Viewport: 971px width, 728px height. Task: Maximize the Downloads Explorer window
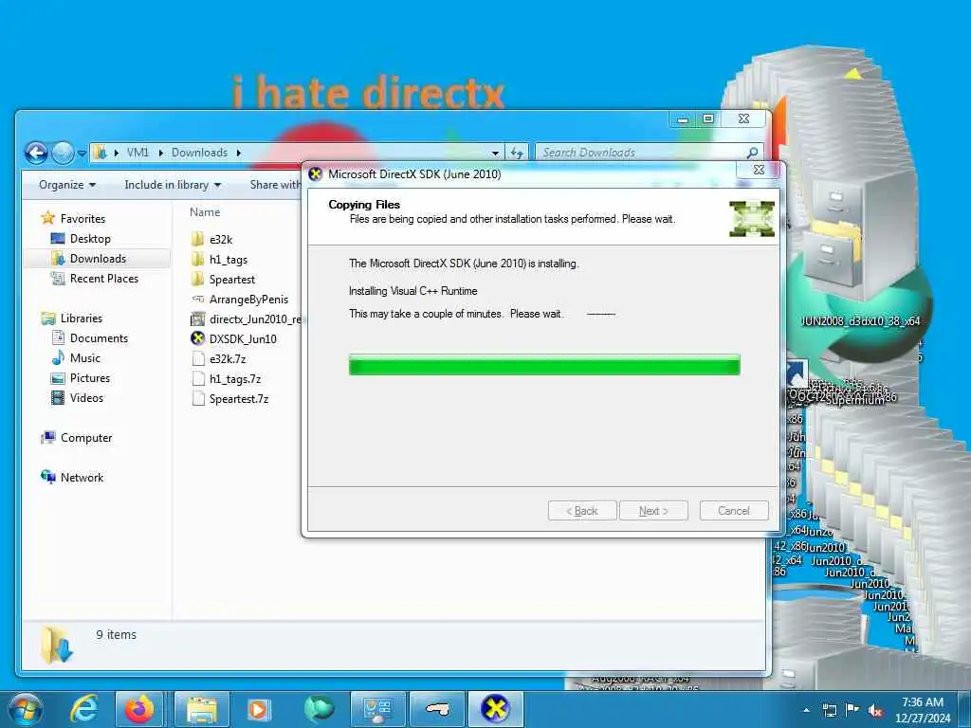pos(708,118)
